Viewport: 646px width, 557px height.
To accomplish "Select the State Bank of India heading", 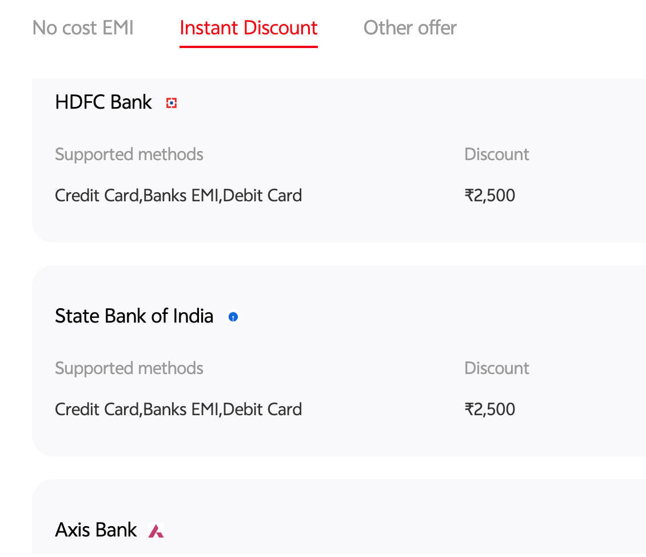I will tap(134, 316).
